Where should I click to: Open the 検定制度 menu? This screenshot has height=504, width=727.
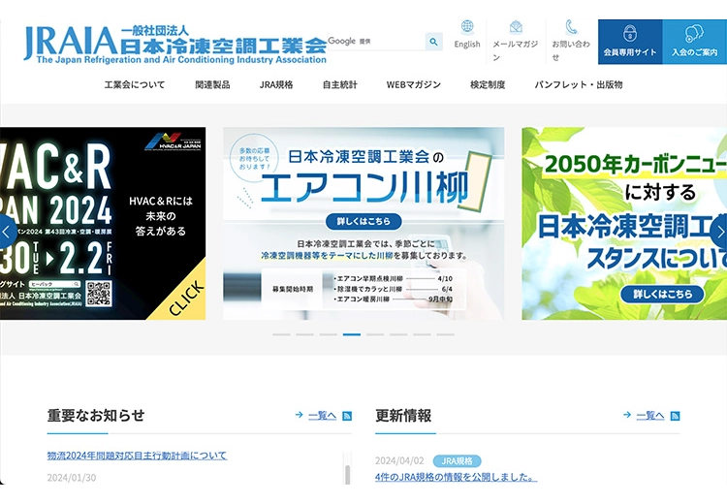(x=488, y=85)
